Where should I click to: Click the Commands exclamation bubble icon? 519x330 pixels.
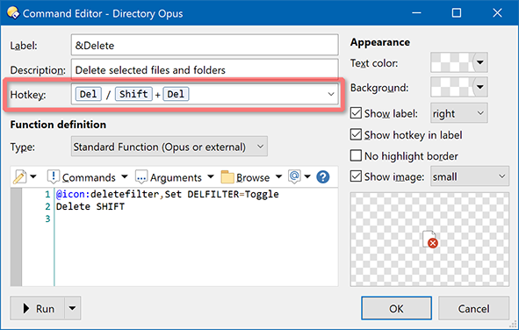tap(54, 176)
